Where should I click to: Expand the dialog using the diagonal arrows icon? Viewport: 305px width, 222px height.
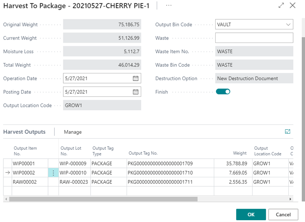point(281,6)
